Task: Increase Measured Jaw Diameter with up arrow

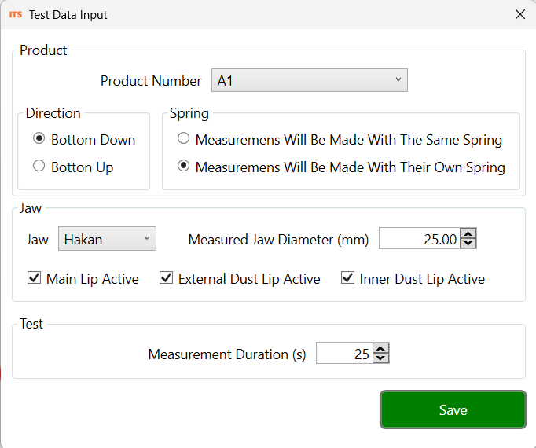Action: [x=468, y=234]
